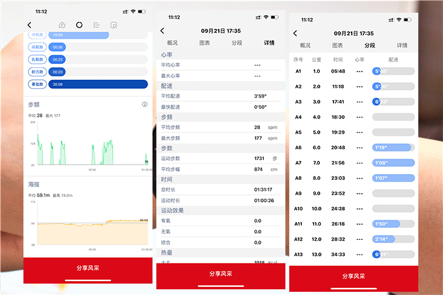Switch to 详情 tab on 分段 screen

coord(402,46)
